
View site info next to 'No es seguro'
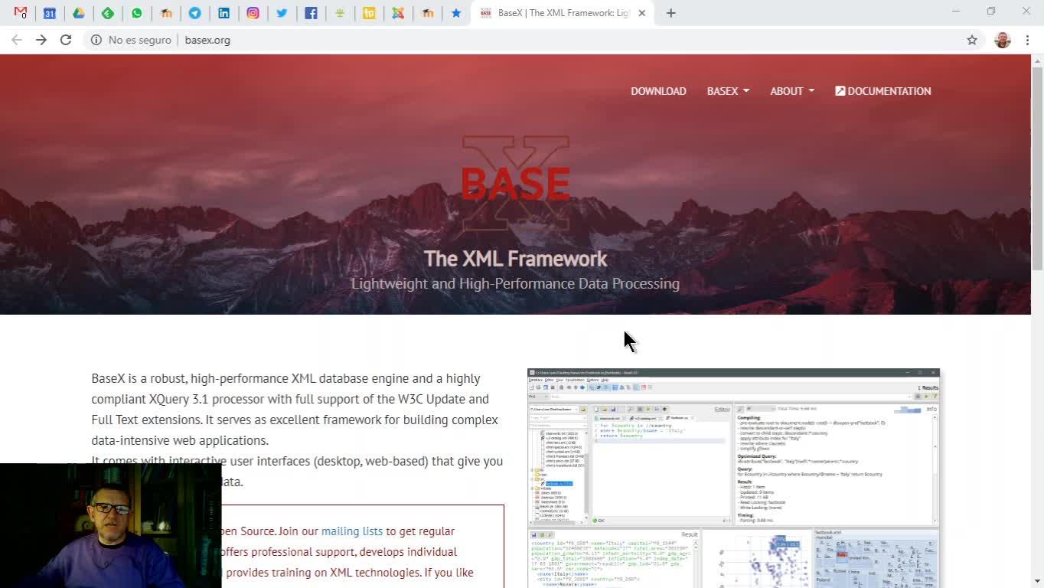pyautogui.click(x=96, y=40)
